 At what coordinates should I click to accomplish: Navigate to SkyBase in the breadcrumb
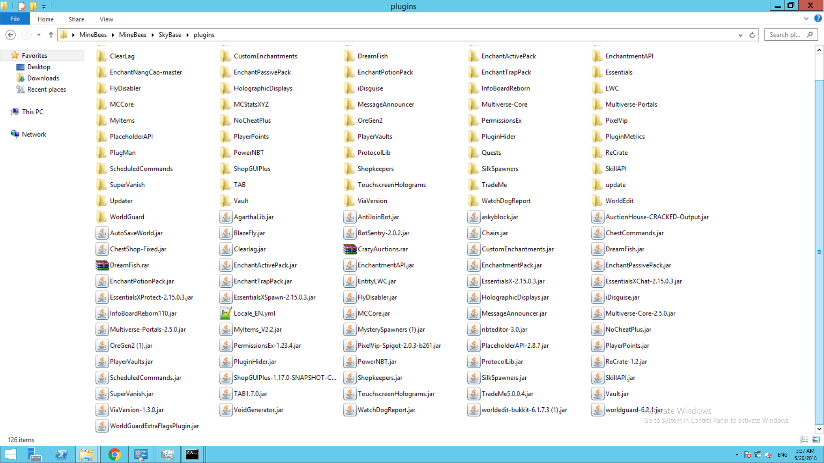coord(170,35)
